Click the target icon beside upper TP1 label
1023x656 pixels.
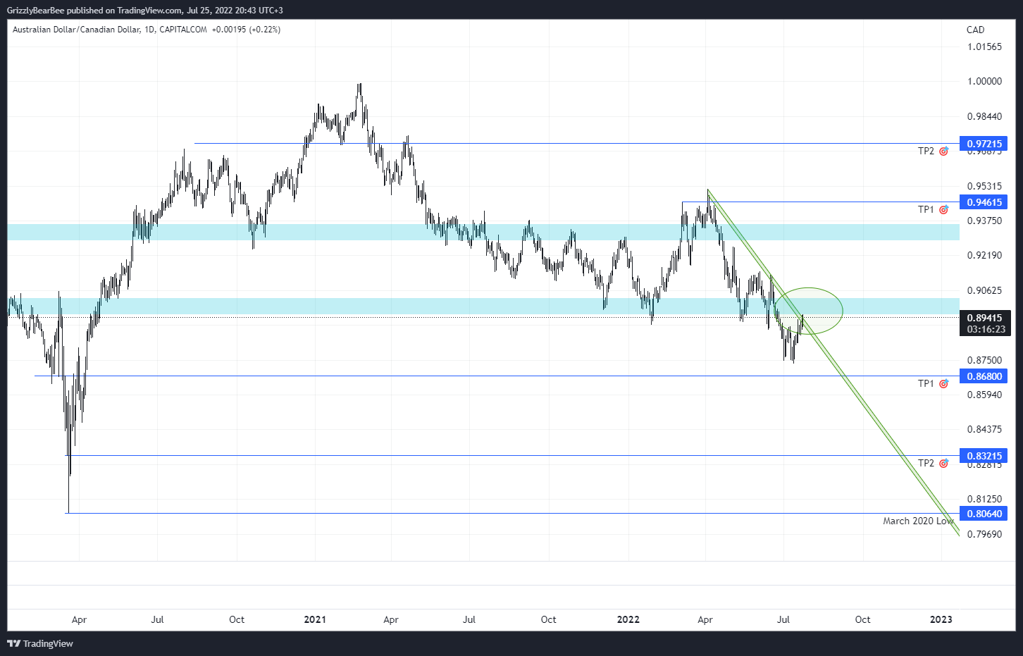click(943, 209)
